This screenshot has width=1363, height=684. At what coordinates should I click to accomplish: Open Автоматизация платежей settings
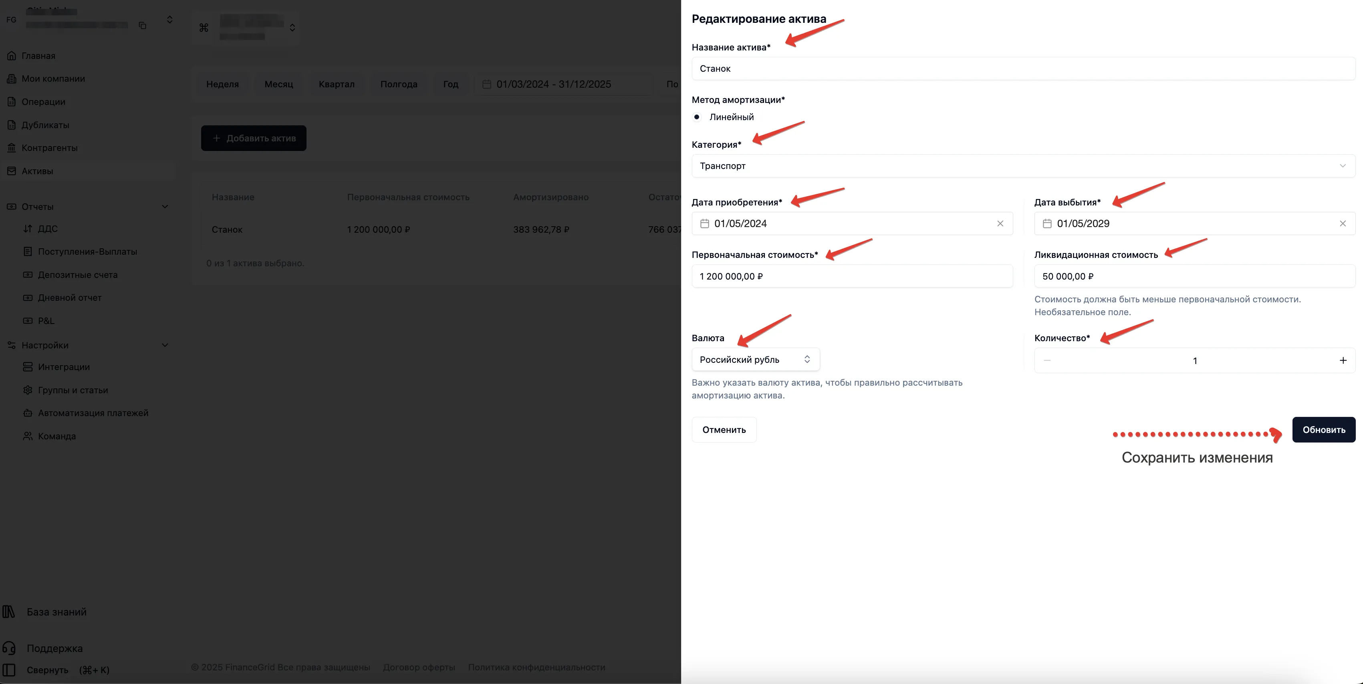pyautogui.click(x=93, y=412)
